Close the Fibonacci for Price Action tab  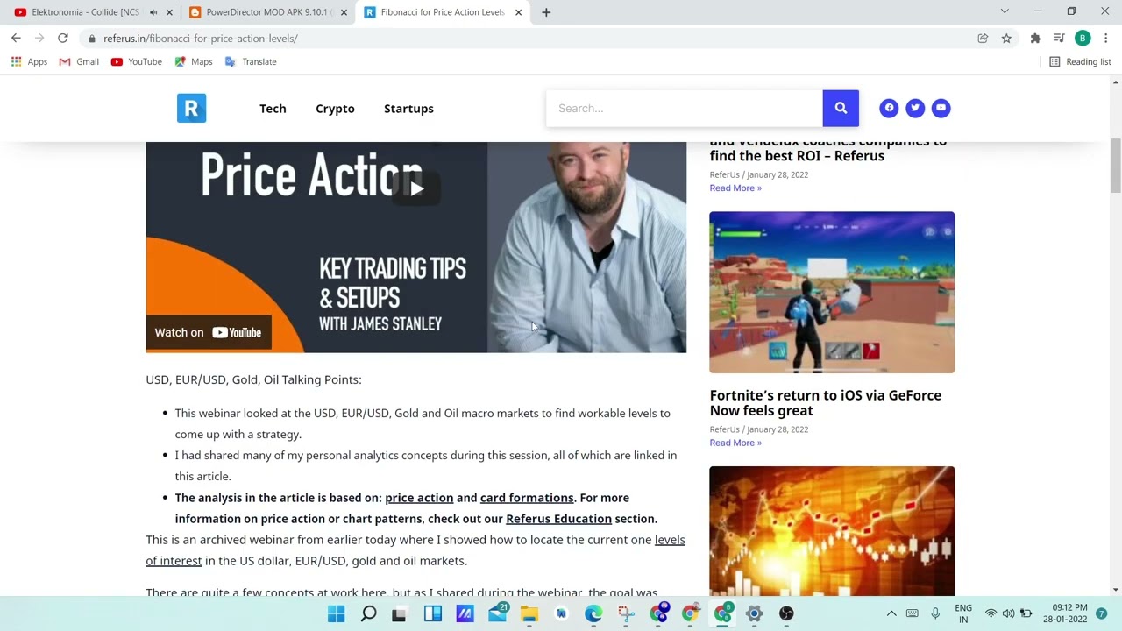click(x=518, y=12)
